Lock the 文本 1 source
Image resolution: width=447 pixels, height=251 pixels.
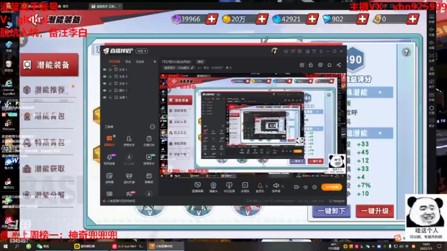(x=110, y=69)
